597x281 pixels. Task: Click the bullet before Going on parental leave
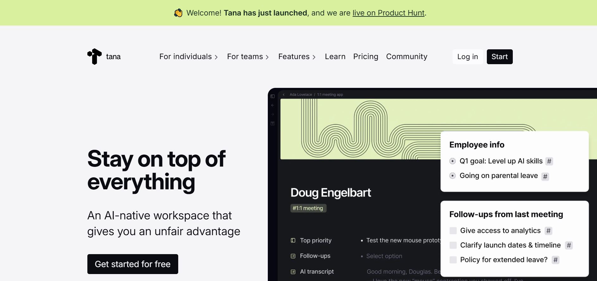[453, 176]
